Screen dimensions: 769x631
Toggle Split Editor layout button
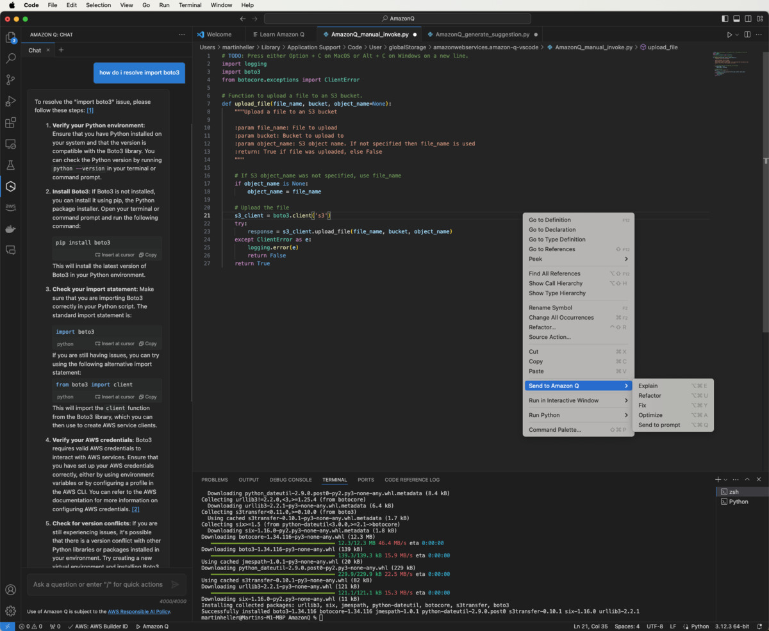[x=747, y=34]
